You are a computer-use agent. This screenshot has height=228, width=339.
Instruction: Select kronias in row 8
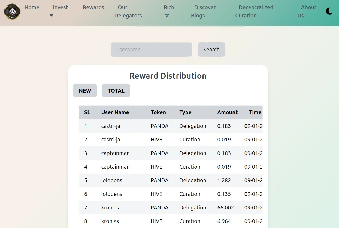[x=110, y=221]
